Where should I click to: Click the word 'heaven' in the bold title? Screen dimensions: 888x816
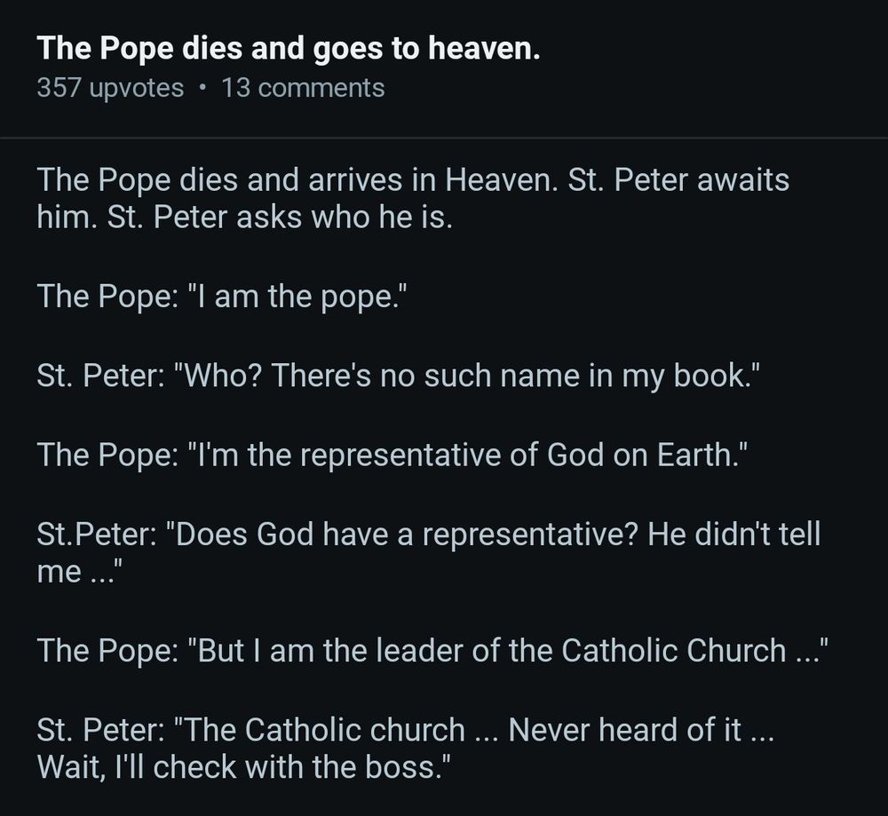click(480, 49)
